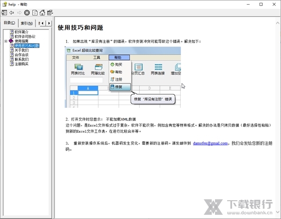Select the 使用指南 book entry

[22, 41]
